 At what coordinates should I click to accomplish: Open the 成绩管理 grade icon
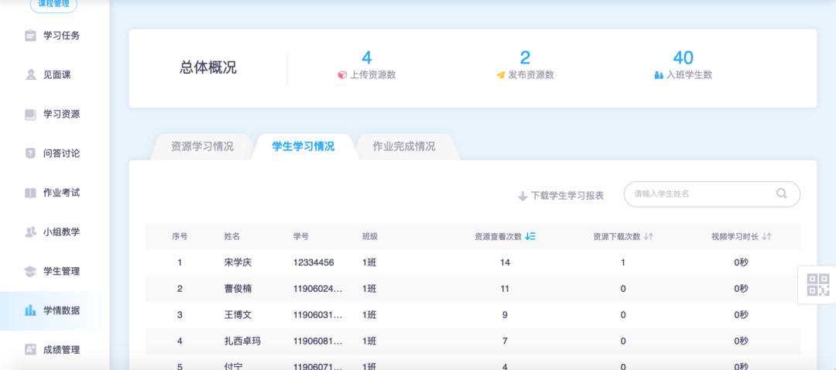coord(30,350)
